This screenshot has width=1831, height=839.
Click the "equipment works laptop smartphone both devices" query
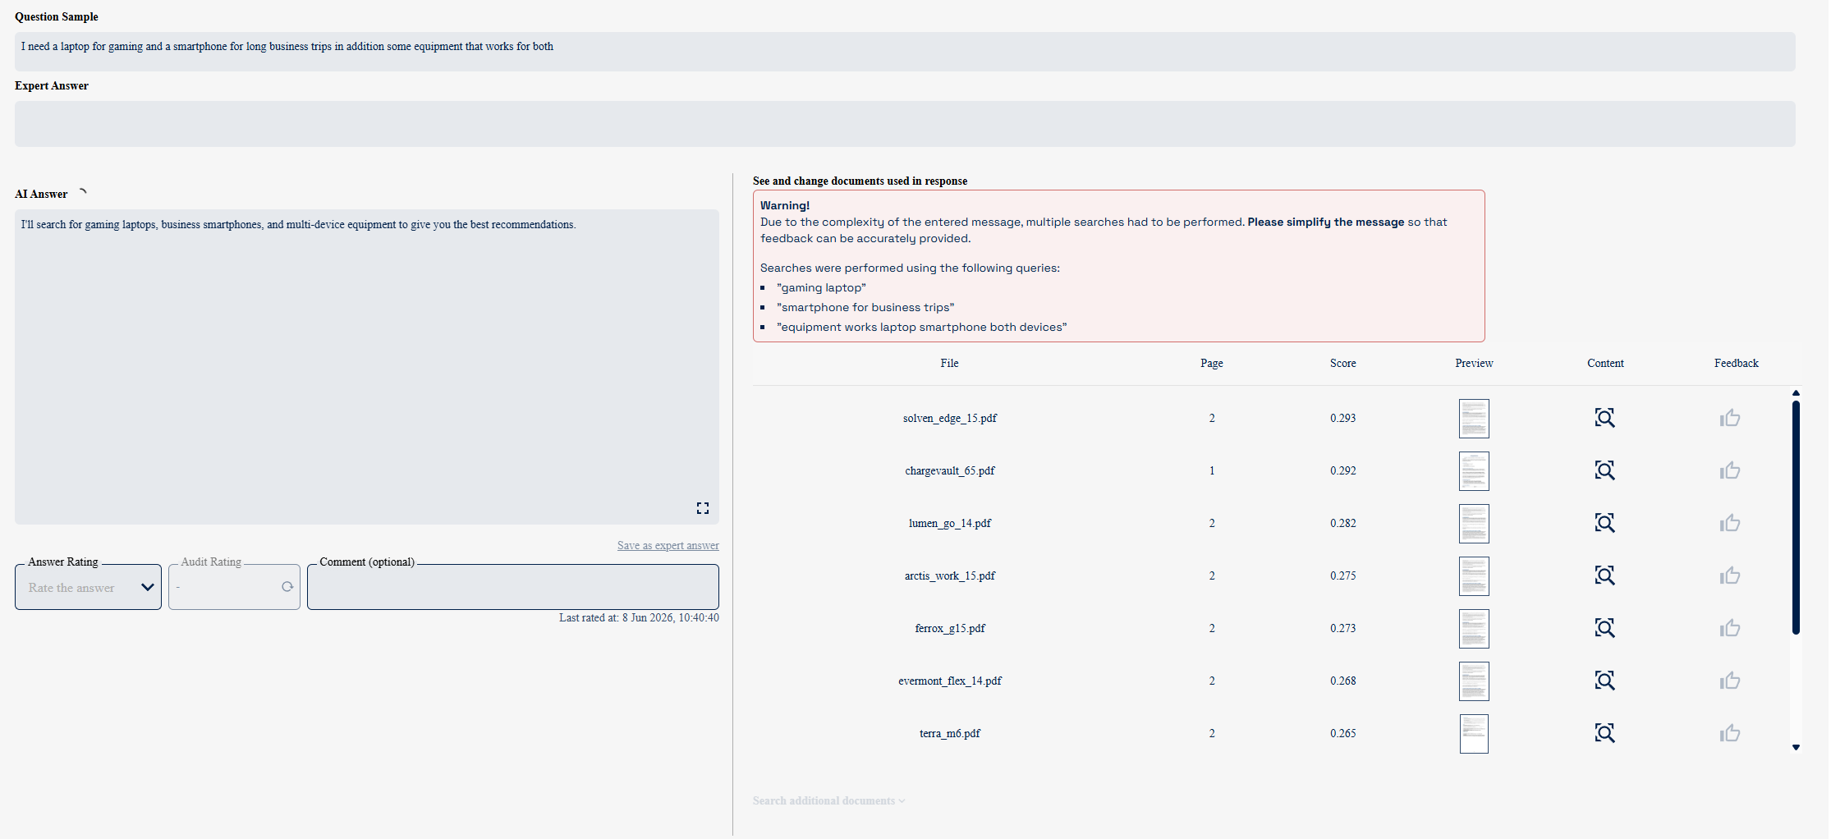(922, 328)
